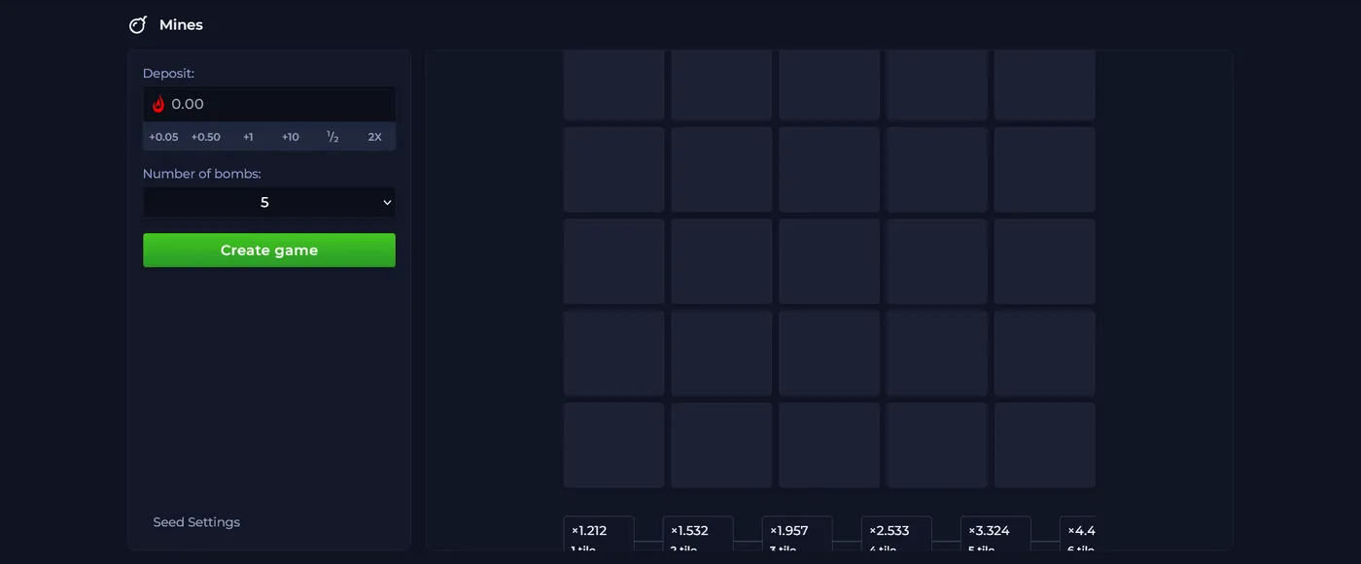Add +1 to the deposit

248,137
